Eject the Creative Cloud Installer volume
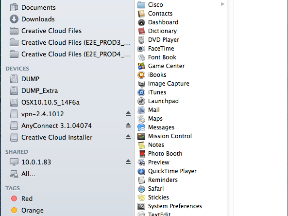Screen dimensions: 288x216 point(128,137)
